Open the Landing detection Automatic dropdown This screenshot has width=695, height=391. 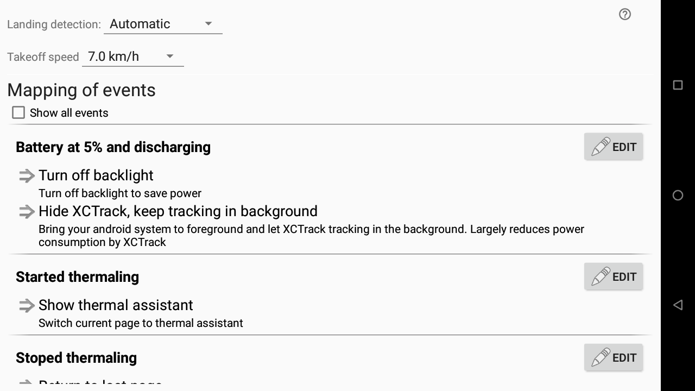coord(163,24)
